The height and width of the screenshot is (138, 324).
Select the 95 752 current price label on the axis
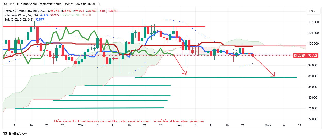pos(313,55)
